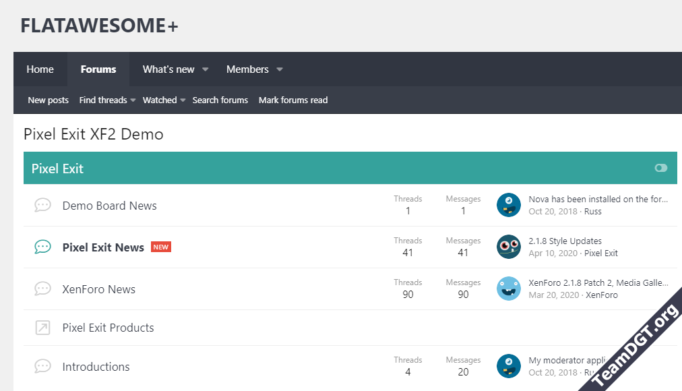
Task: Open the Pixel Exit Products link forum
Action: pyautogui.click(x=108, y=328)
